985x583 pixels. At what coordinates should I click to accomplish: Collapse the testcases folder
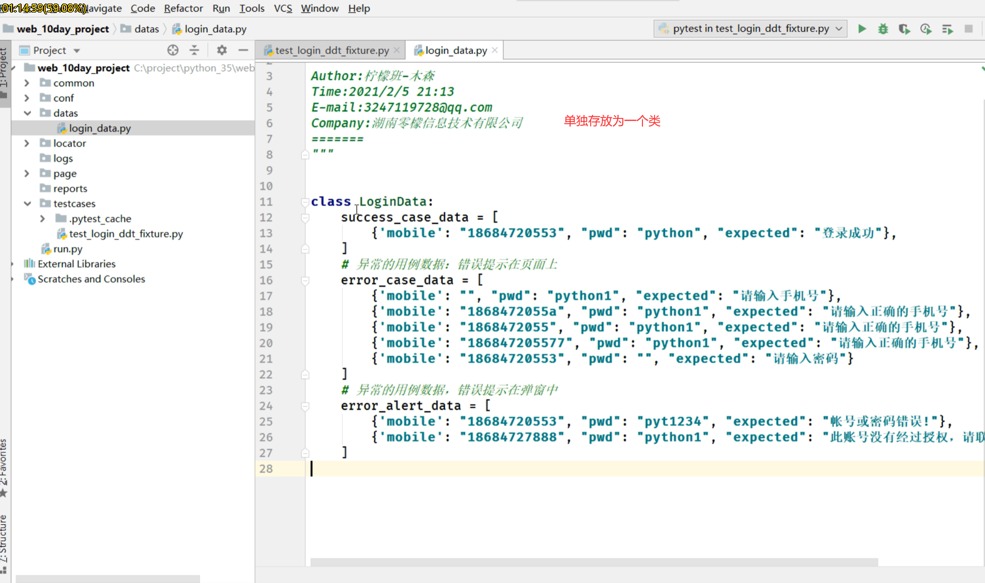(x=27, y=204)
